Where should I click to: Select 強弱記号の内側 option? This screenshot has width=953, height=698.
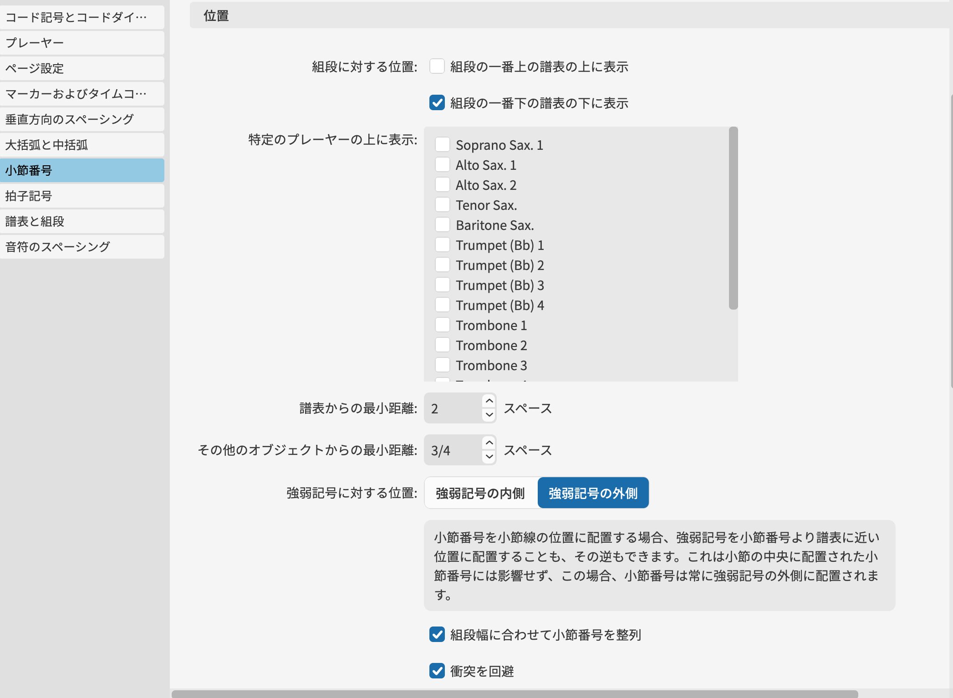pos(480,493)
